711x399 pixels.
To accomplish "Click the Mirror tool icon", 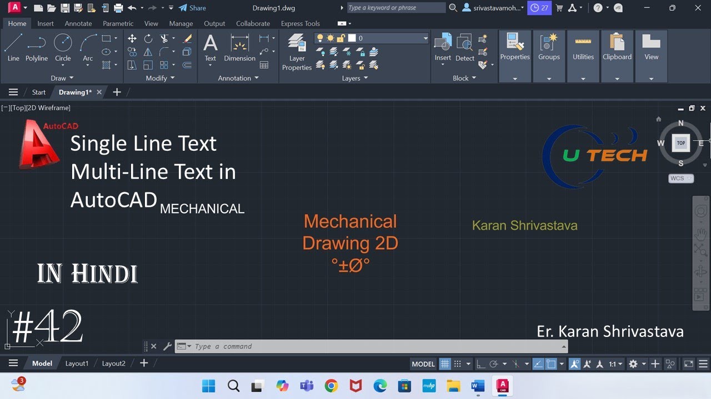I will point(148,52).
